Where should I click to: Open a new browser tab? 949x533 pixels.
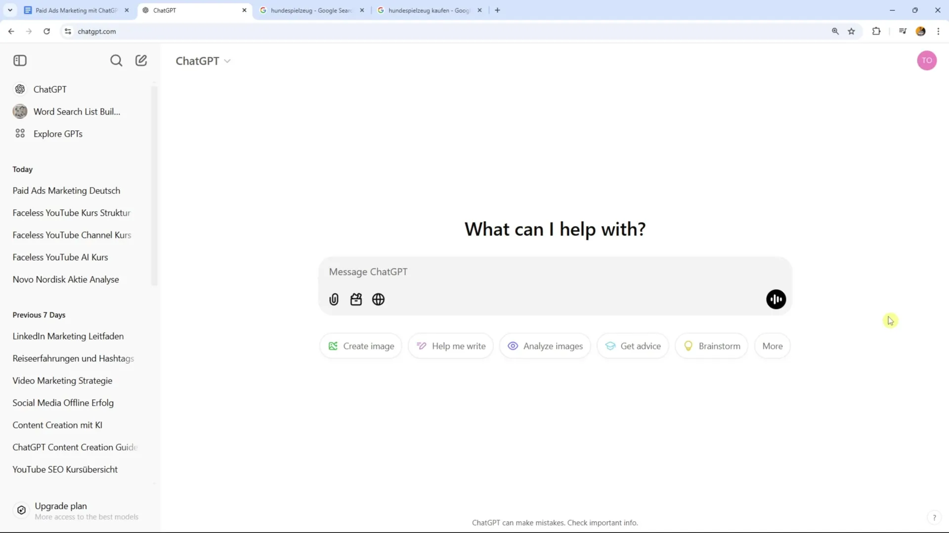(497, 10)
